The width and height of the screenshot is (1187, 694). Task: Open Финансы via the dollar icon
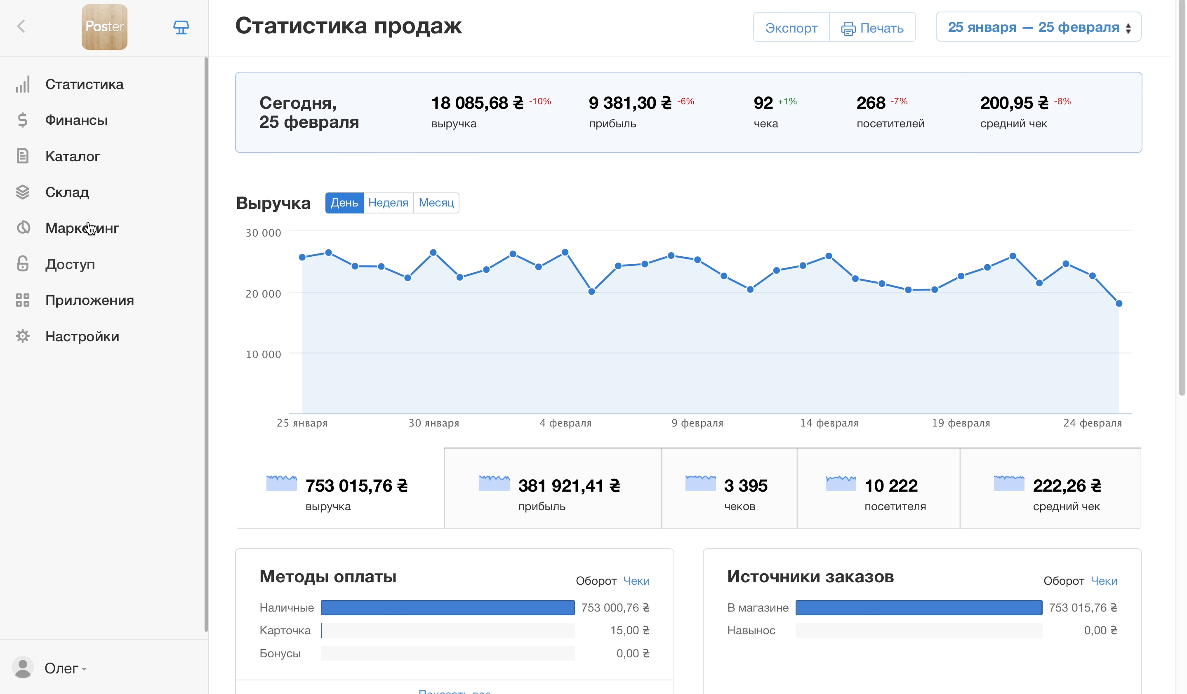click(x=23, y=120)
